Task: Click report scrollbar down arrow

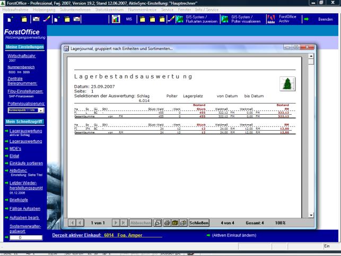Action: [x=311, y=215]
